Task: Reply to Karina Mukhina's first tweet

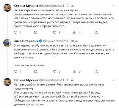Action: click(15, 32)
